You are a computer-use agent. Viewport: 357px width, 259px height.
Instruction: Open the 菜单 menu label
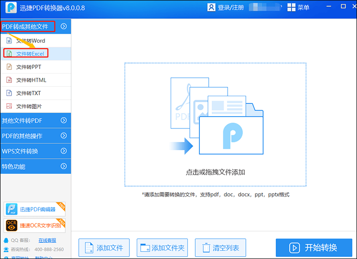pos(303,7)
